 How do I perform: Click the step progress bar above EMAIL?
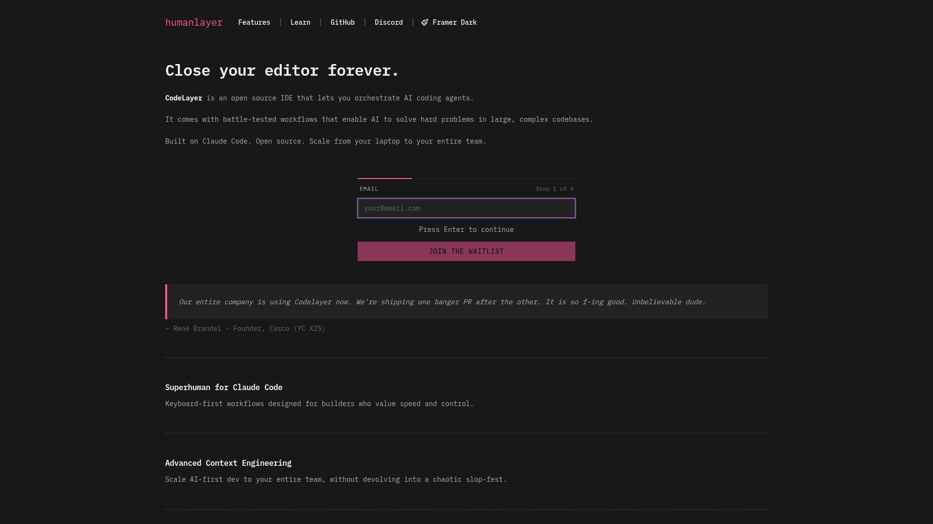(x=466, y=179)
